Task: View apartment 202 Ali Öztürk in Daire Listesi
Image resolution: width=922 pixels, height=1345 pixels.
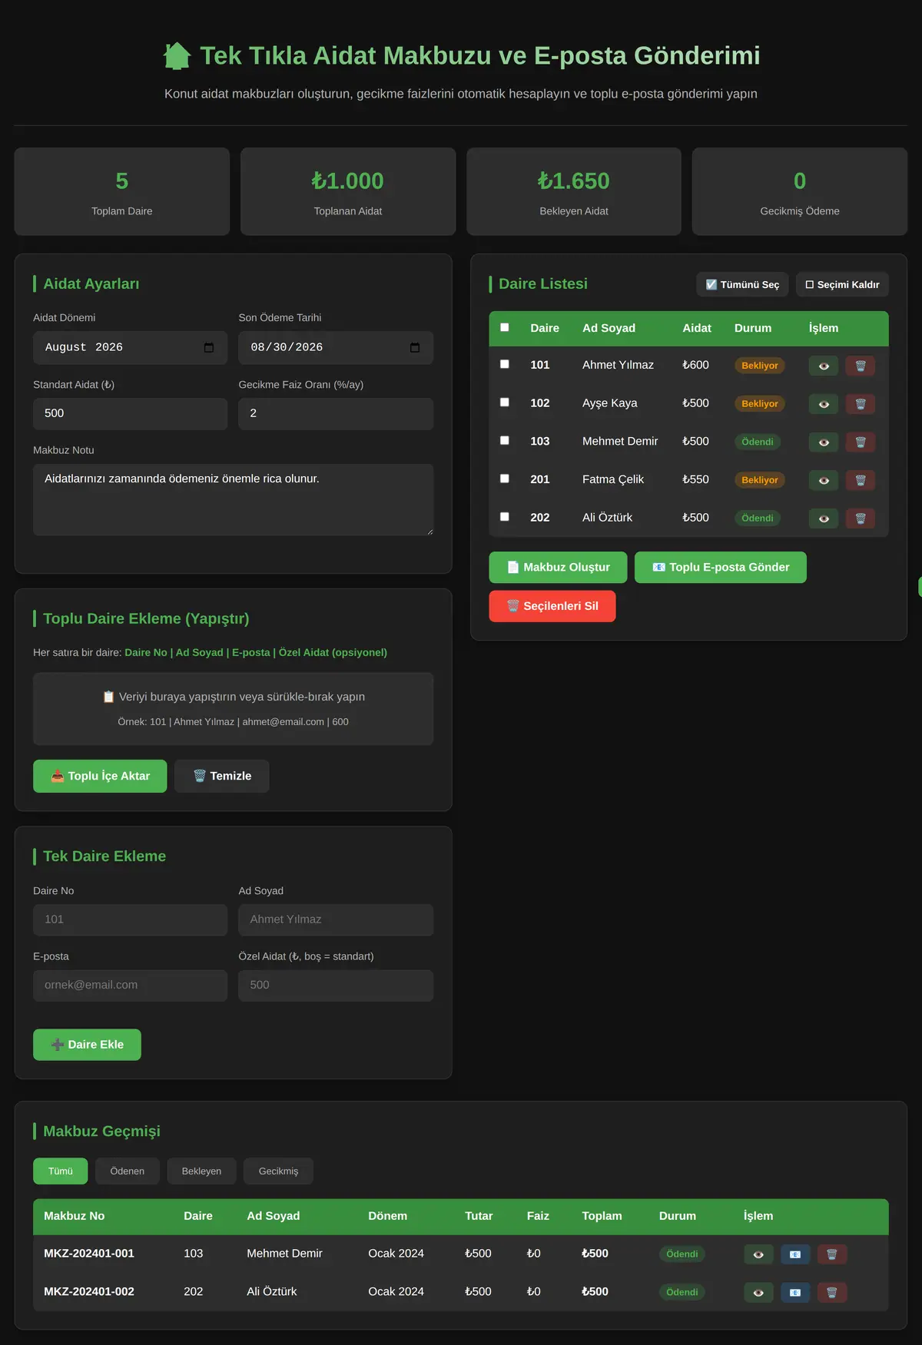Action: (x=824, y=518)
